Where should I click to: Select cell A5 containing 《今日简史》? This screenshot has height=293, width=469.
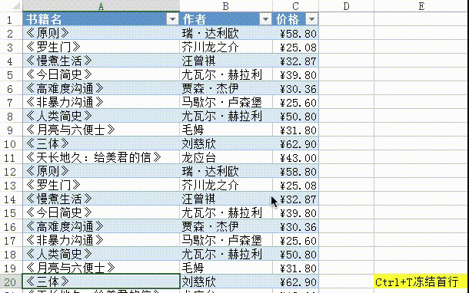(101, 74)
